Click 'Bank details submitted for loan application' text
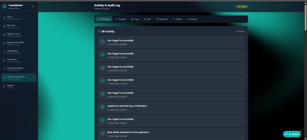 [x=128, y=132]
